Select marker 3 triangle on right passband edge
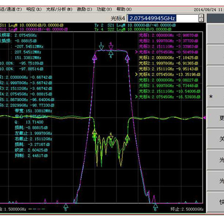The height and width of the screenshot is (224, 224). [x=128, y=57]
